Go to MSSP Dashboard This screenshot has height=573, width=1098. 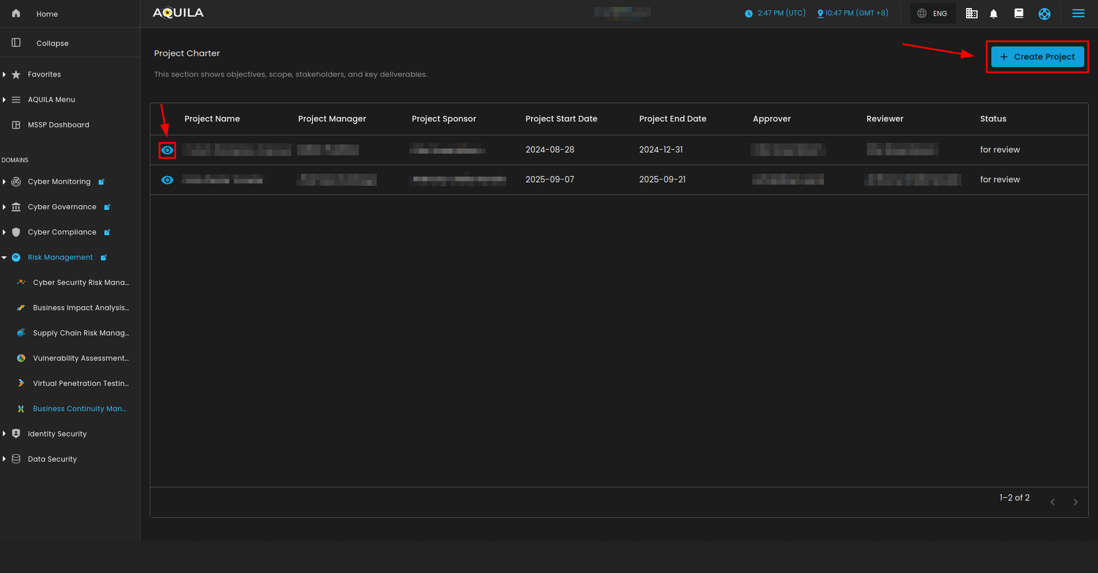(58, 125)
